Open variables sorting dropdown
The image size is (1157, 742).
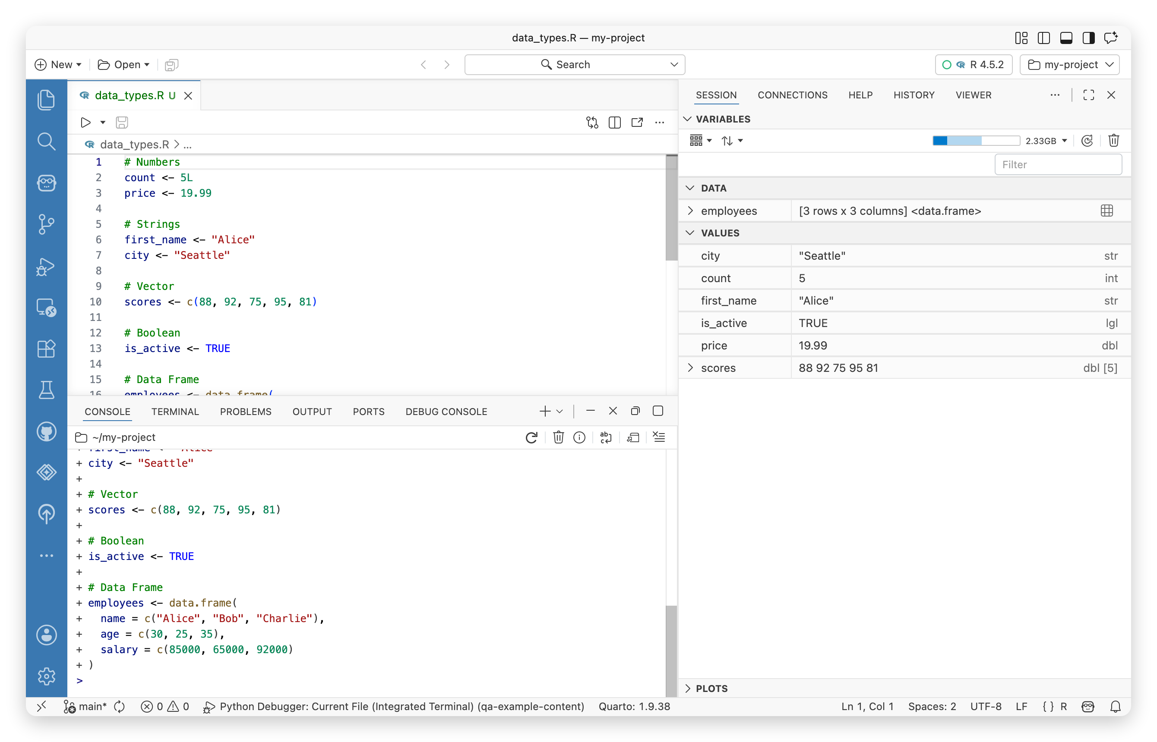point(731,141)
